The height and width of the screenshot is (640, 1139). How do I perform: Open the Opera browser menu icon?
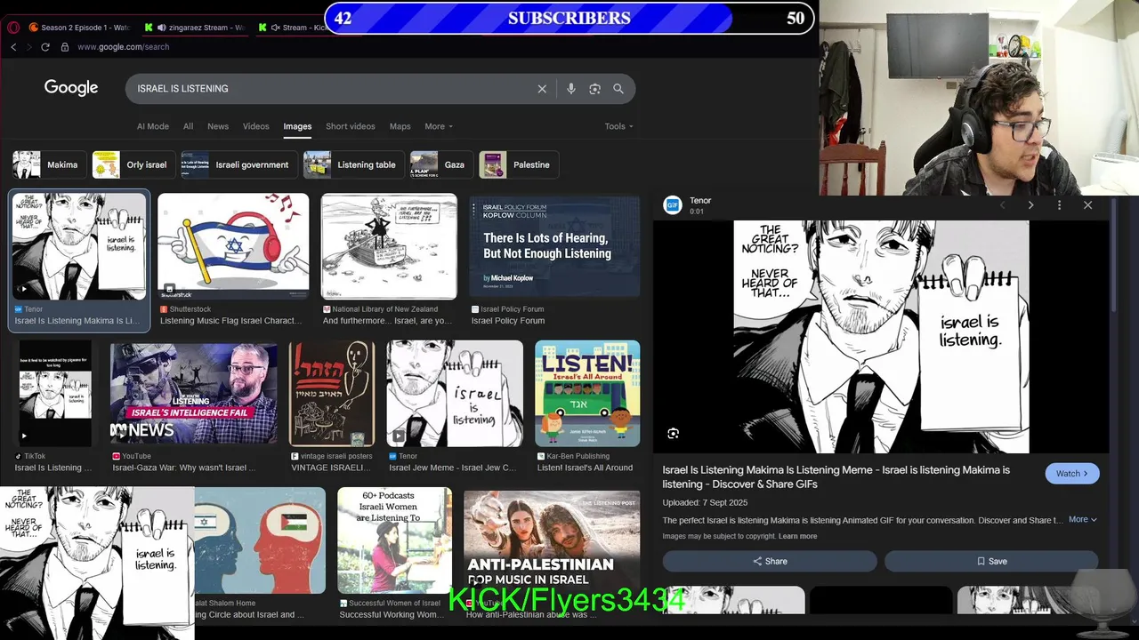coord(13,28)
